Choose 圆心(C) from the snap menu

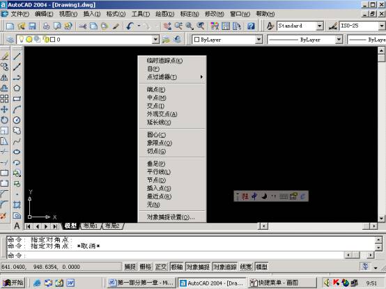click(x=172, y=135)
